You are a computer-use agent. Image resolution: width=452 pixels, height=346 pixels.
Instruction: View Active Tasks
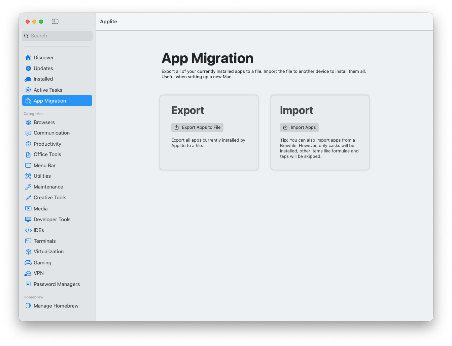click(57, 90)
